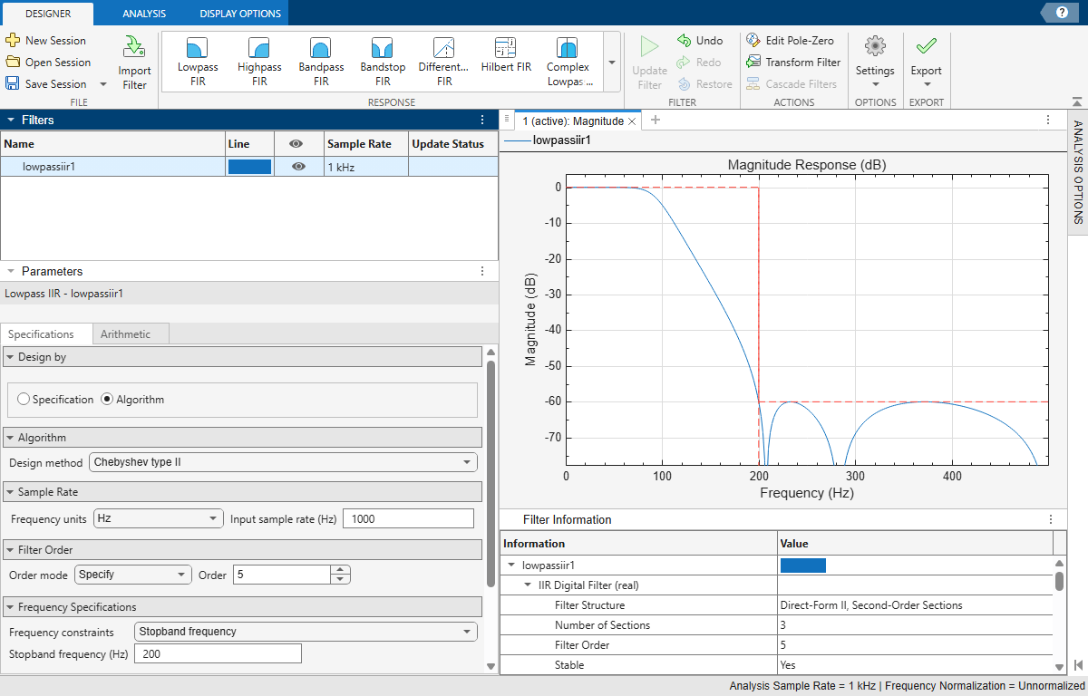This screenshot has width=1088, height=696.
Task: Collapse the Algorithm section
Action: click(10, 438)
